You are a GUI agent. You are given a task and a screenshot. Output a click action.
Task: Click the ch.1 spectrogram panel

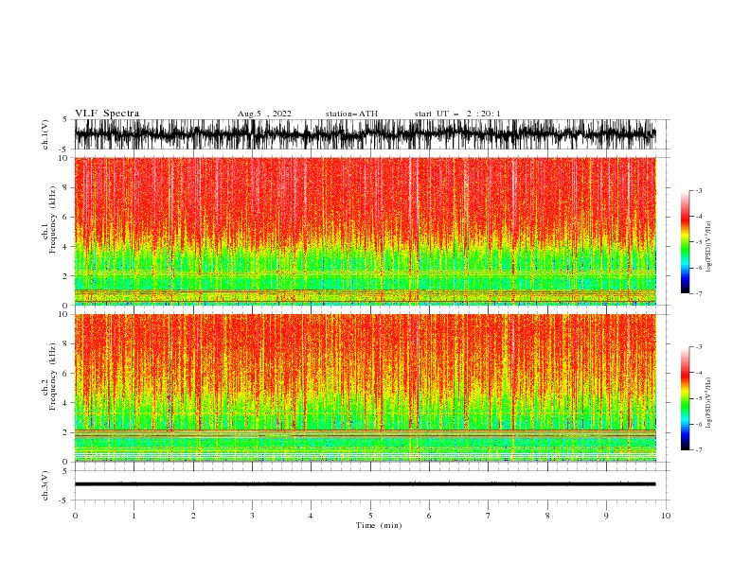tap(366, 231)
